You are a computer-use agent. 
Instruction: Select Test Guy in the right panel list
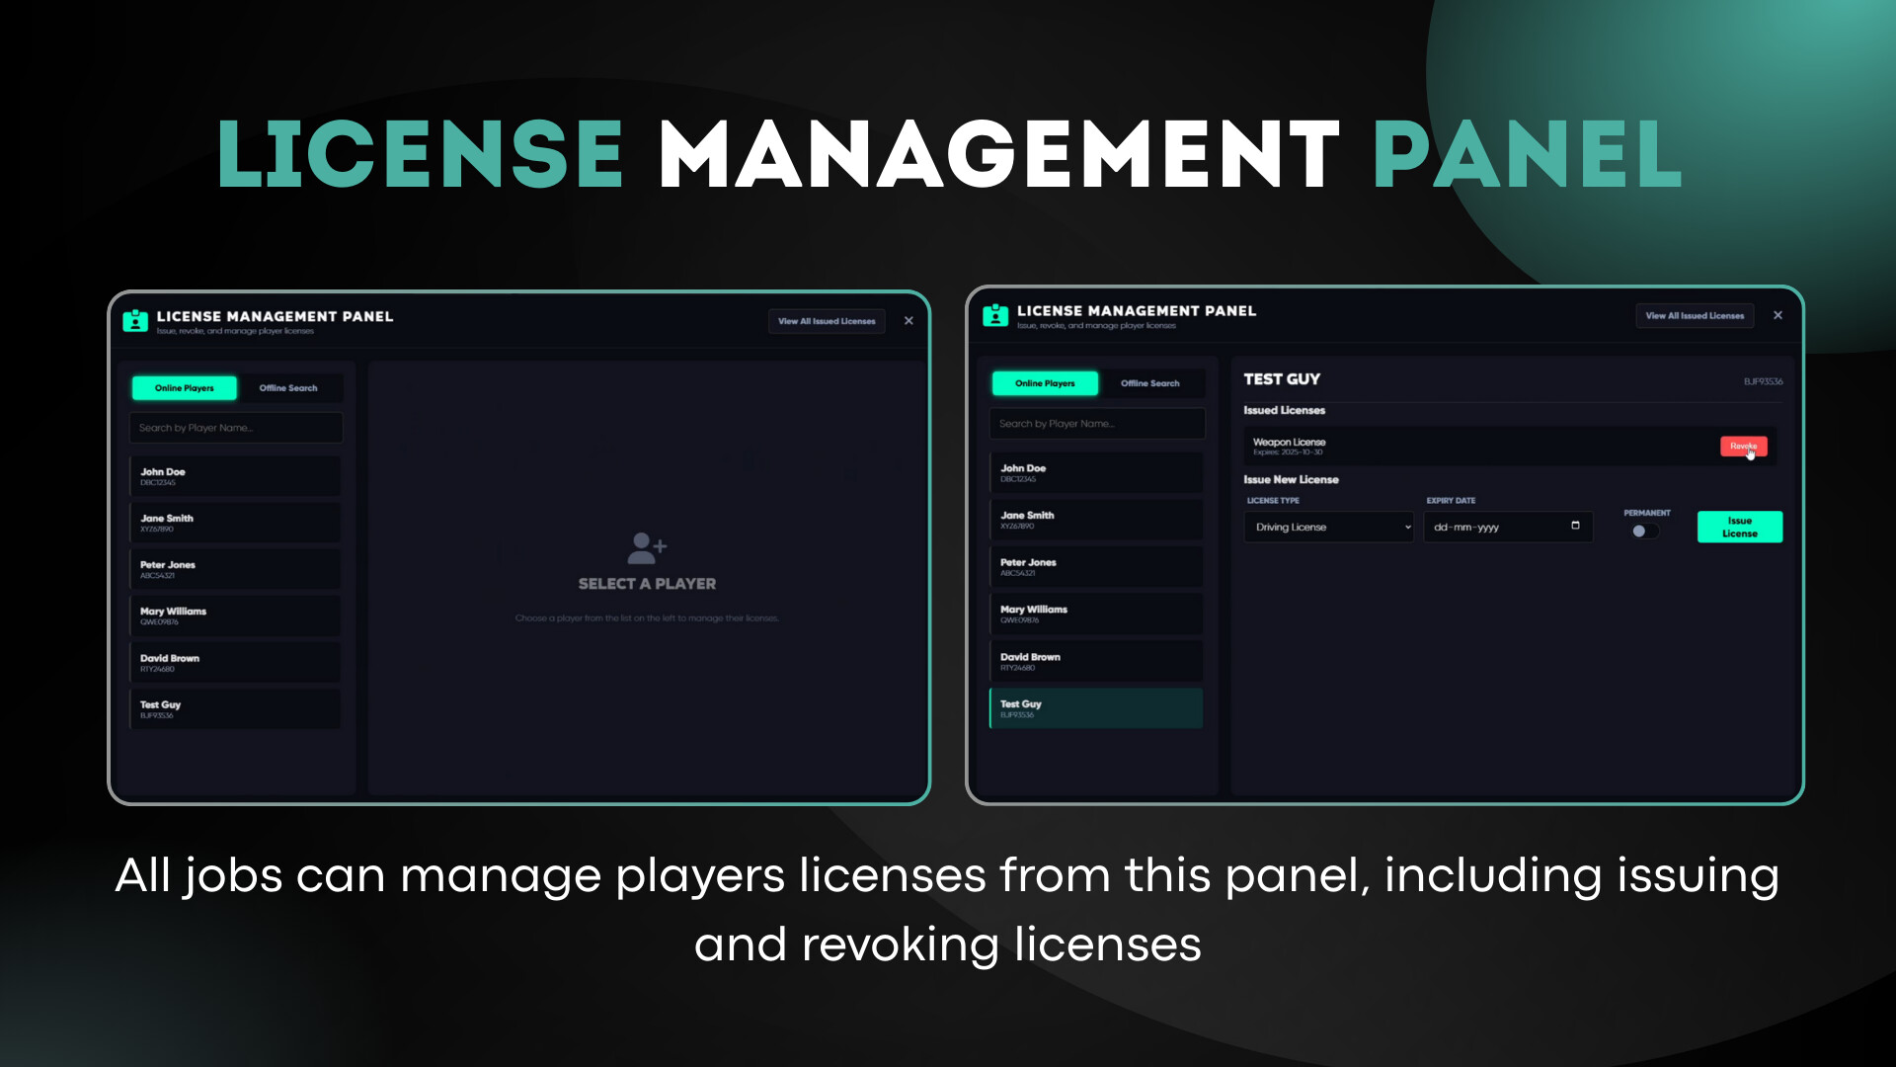pos(1096,708)
